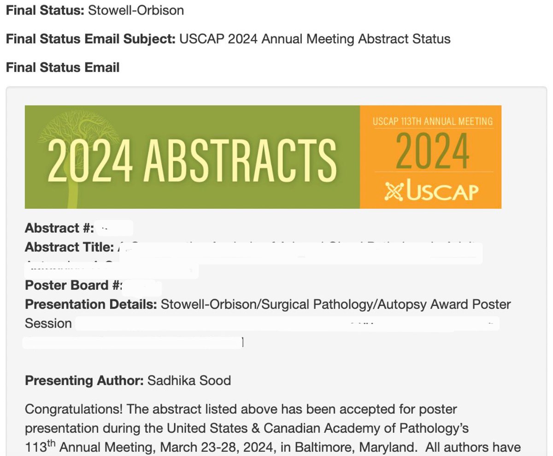The height and width of the screenshot is (456, 553).
Task: Click the Presenting Author label
Action: [x=85, y=381]
